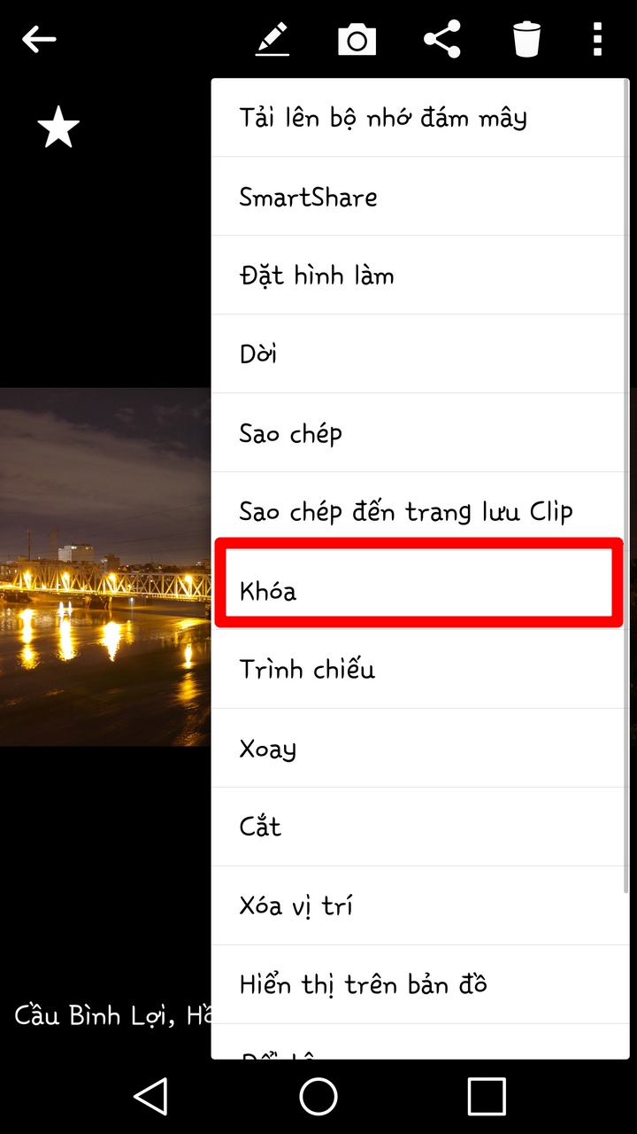This screenshot has width=637, height=1134.
Task: Tap Android home circle button
Action: pos(318,1096)
